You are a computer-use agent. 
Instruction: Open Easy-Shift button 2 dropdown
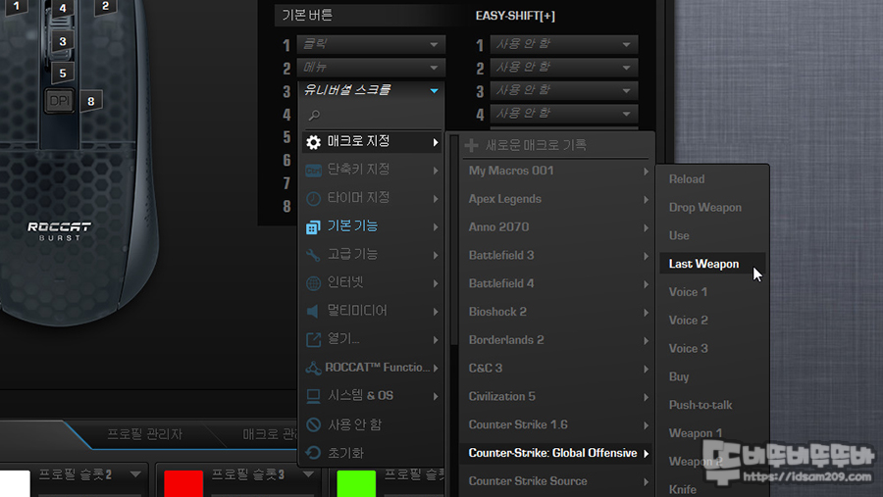click(564, 68)
